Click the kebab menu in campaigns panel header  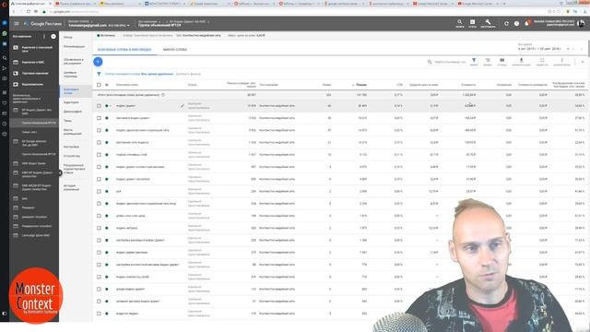pos(44,37)
